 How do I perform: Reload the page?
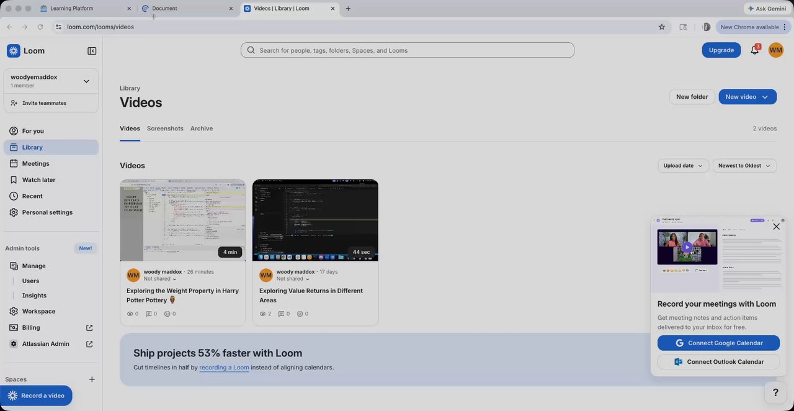coord(40,27)
